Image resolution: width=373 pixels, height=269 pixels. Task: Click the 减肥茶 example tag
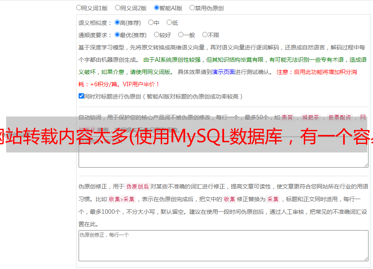(310, 117)
